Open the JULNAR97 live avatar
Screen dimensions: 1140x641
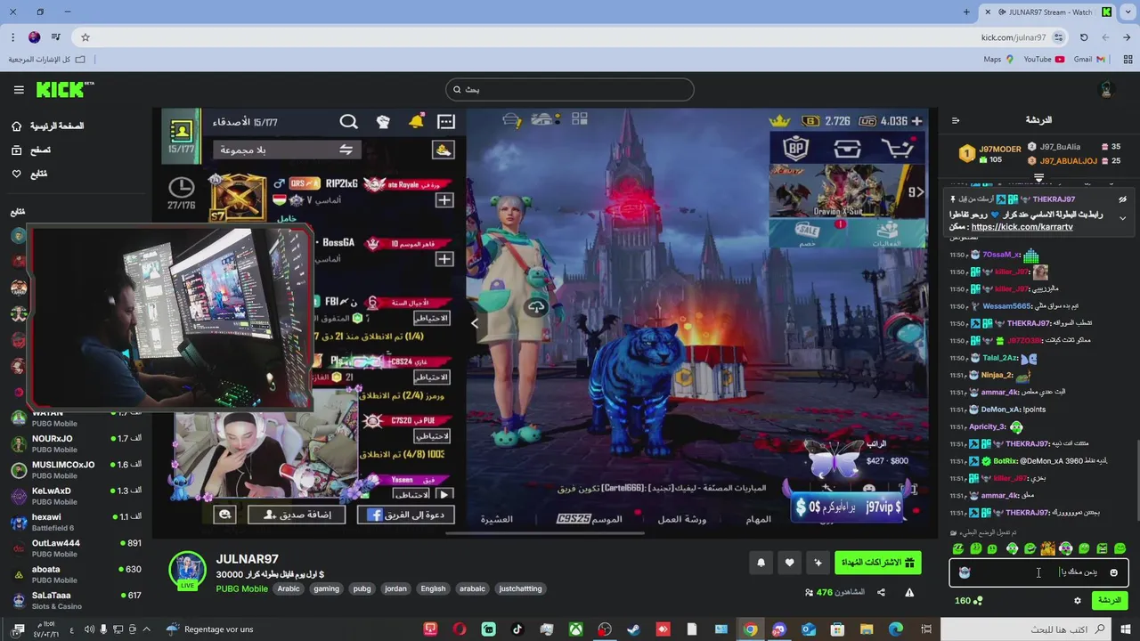pyautogui.click(x=187, y=572)
